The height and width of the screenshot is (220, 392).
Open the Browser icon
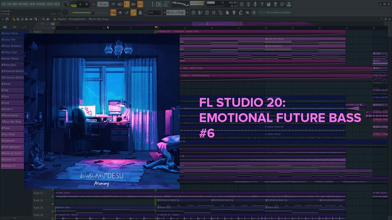click(220, 12)
